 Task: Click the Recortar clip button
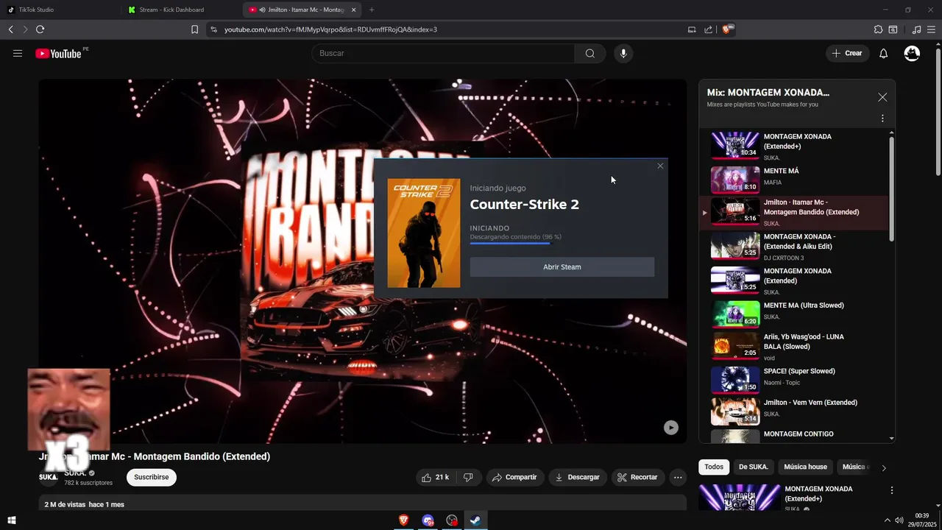coord(637,477)
